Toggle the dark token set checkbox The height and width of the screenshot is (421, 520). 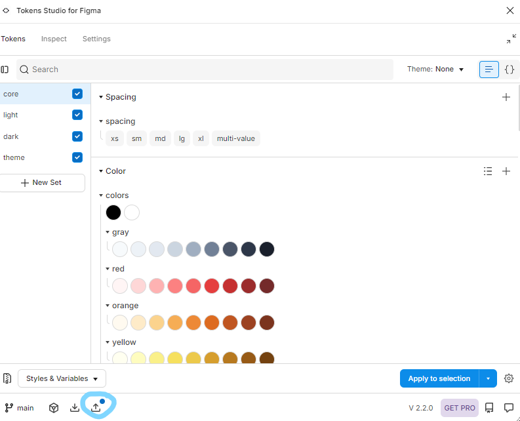click(77, 136)
